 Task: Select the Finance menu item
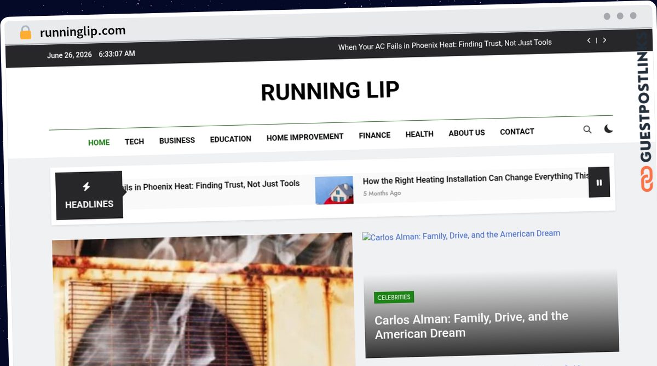click(x=374, y=135)
